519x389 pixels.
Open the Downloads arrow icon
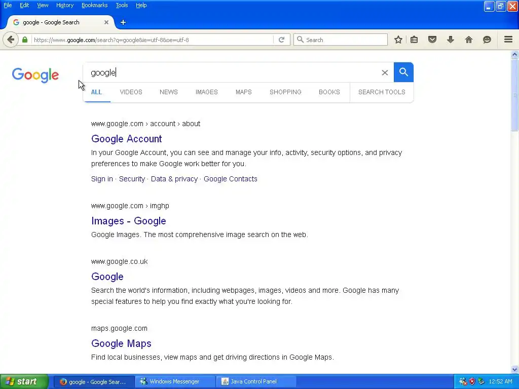pos(451,40)
